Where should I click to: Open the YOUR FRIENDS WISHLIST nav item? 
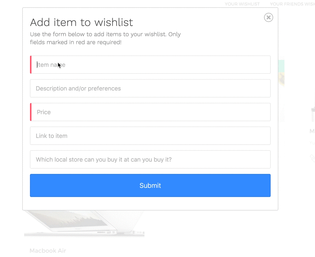(x=292, y=4)
